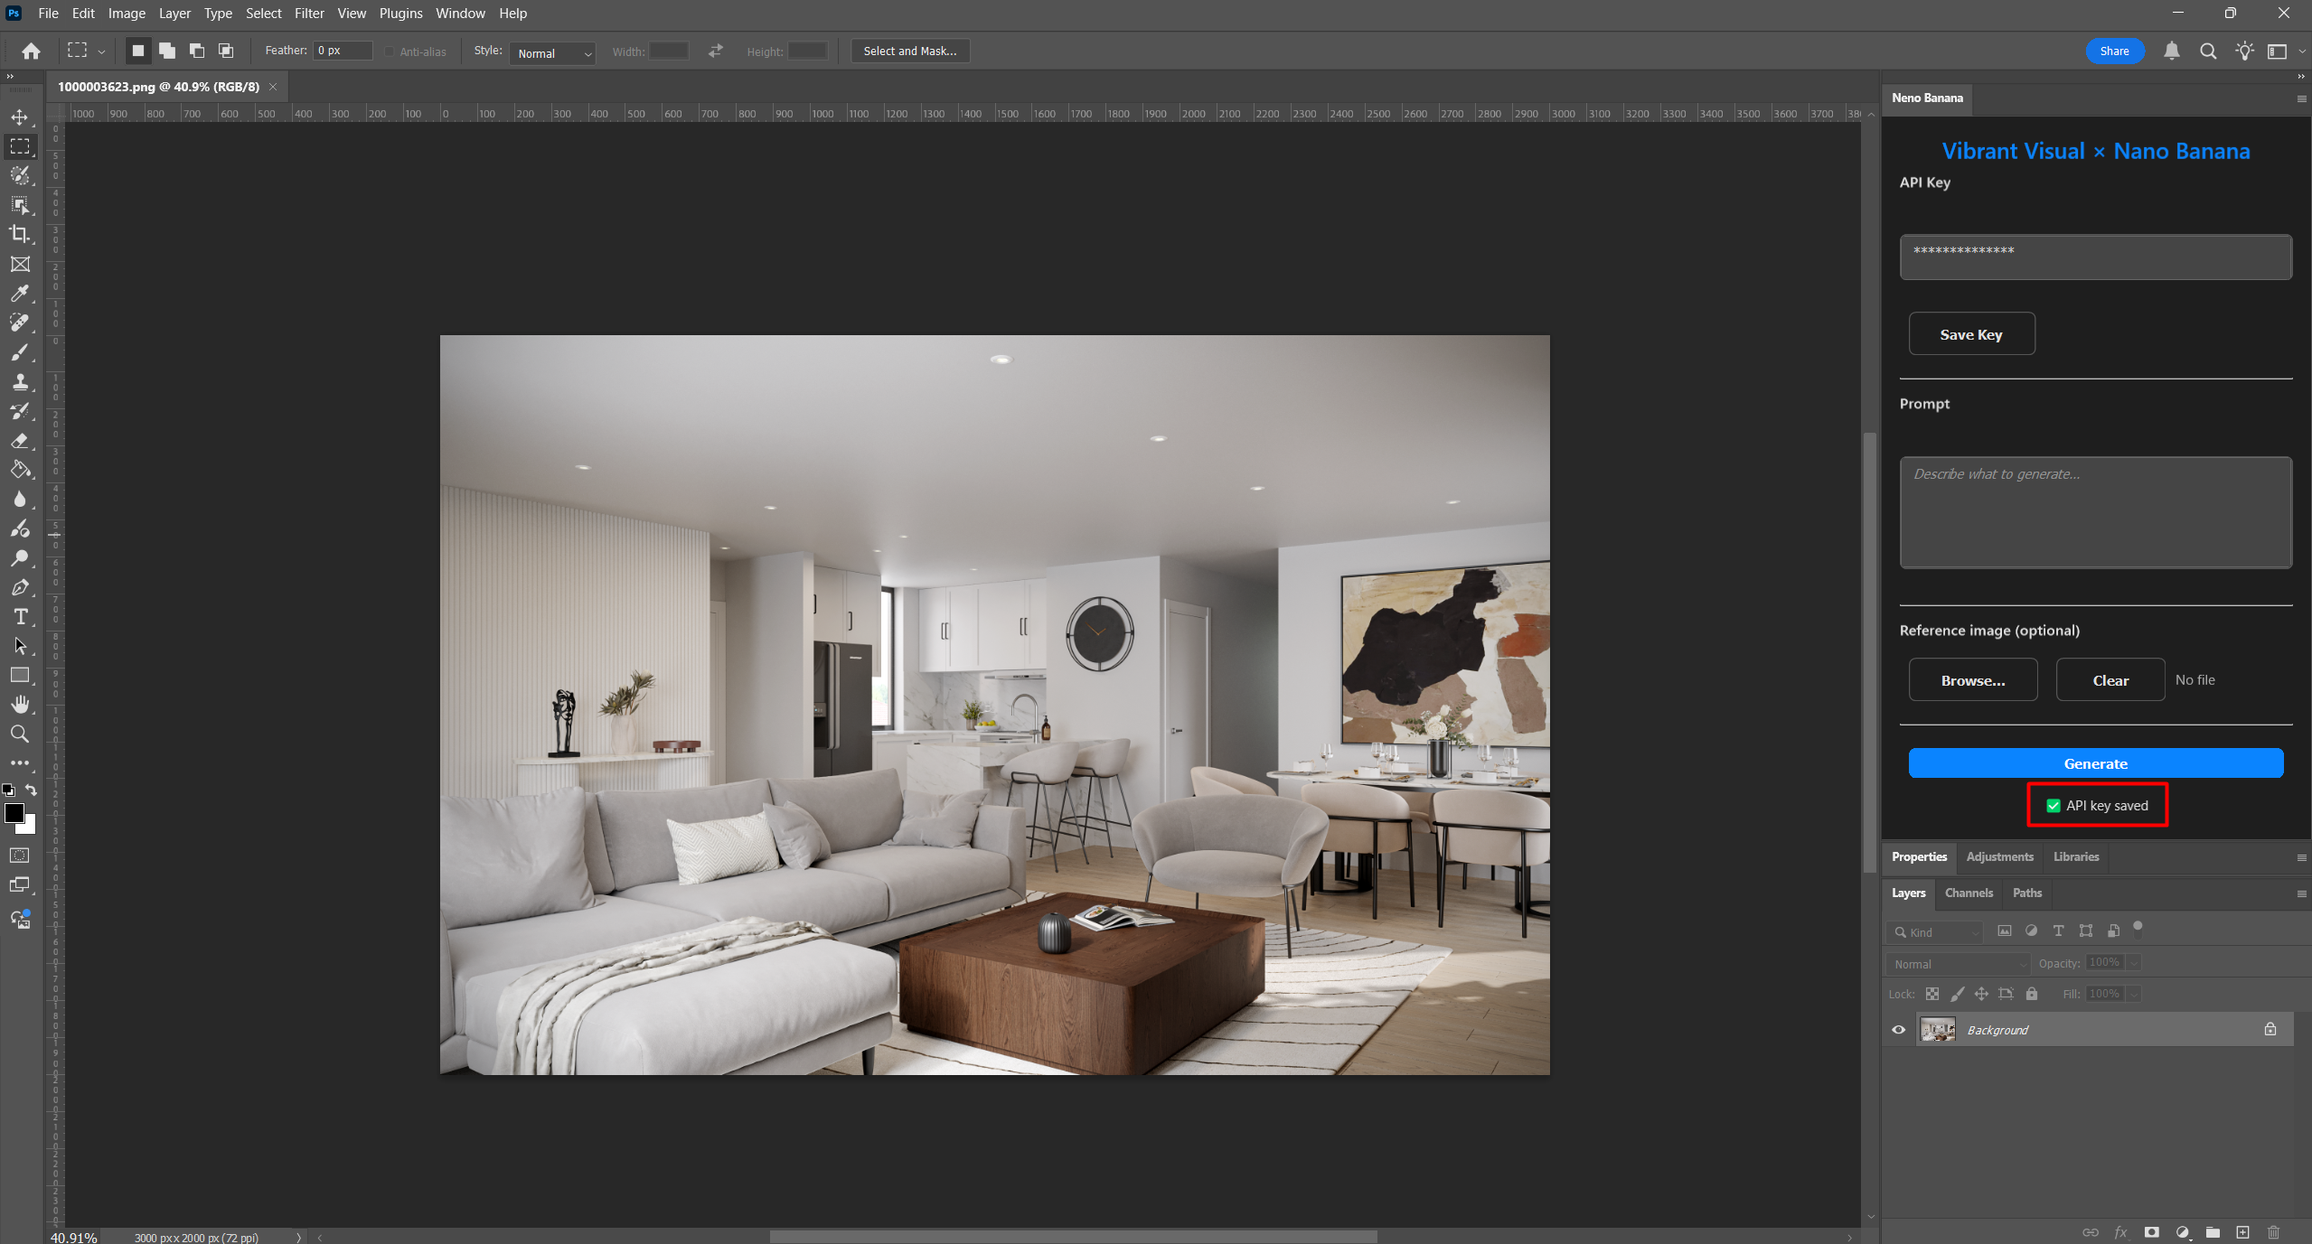Switch to the Channels tab
The height and width of the screenshot is (1244, 2312).
tap(1968, 893)
